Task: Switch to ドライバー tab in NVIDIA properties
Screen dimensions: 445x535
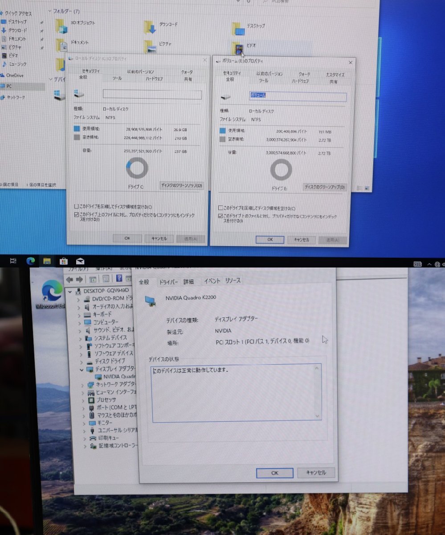Action: [x=168, y=282]
